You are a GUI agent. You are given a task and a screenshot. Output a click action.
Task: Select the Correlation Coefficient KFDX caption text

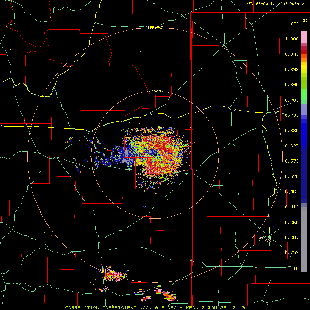155,308
